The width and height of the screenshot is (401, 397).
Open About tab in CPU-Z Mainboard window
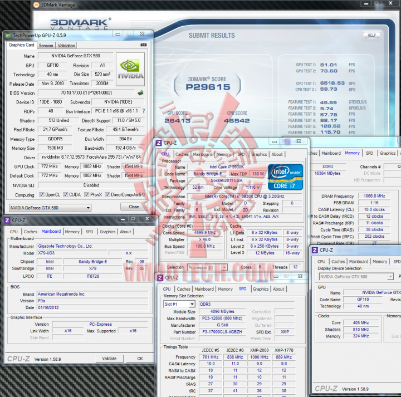tap(125, 232)
